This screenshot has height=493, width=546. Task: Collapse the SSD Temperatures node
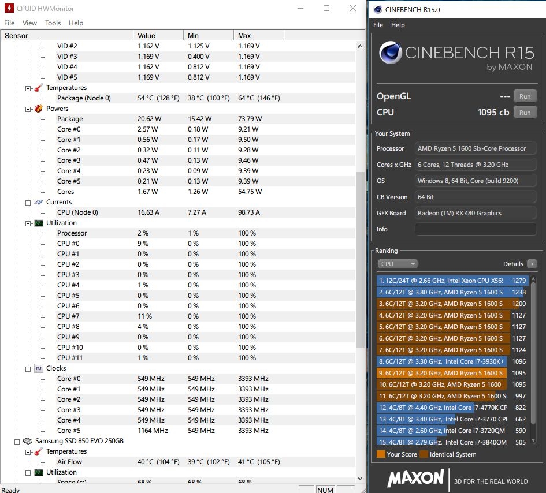[28, 452]
